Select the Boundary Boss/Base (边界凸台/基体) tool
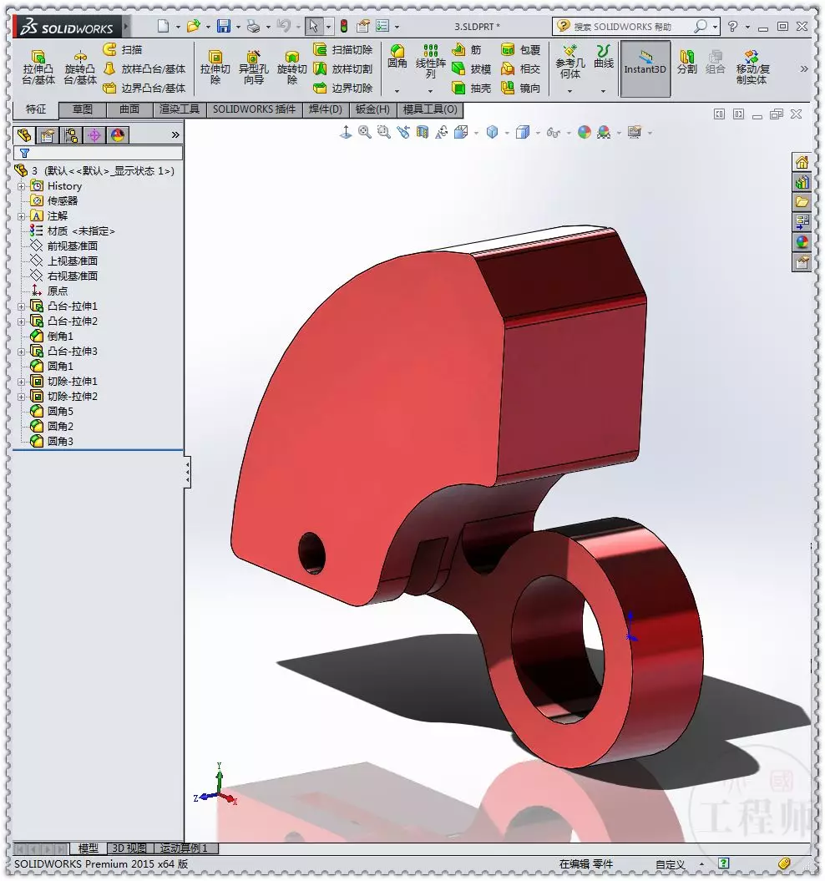Image resolution: width=825 pixels, height=881 pixels. point(144,88)
